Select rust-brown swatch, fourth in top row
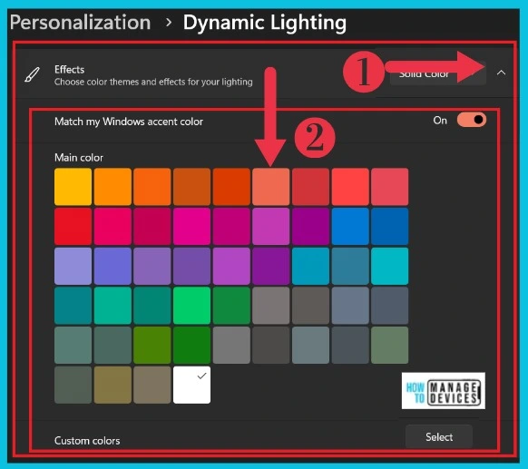Viewport: 528px width, 469px height. (191, 187)
